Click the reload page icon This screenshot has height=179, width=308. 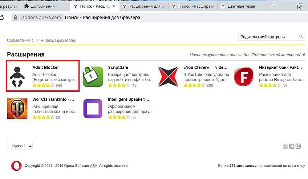tap(2, 18)
